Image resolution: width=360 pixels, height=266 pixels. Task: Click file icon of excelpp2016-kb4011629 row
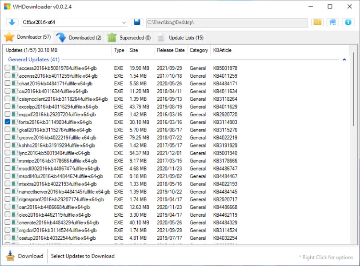(15, 107)
